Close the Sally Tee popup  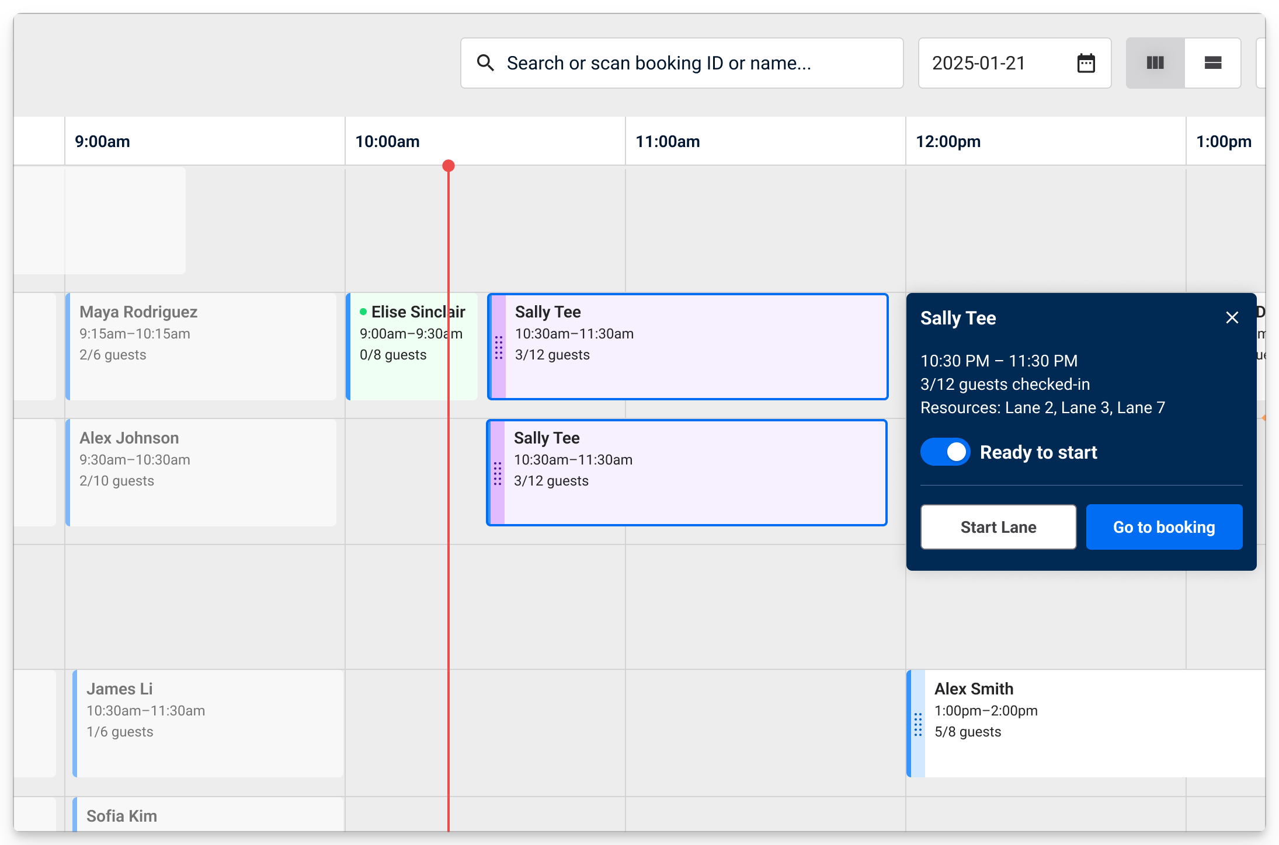click(1232, 317)
